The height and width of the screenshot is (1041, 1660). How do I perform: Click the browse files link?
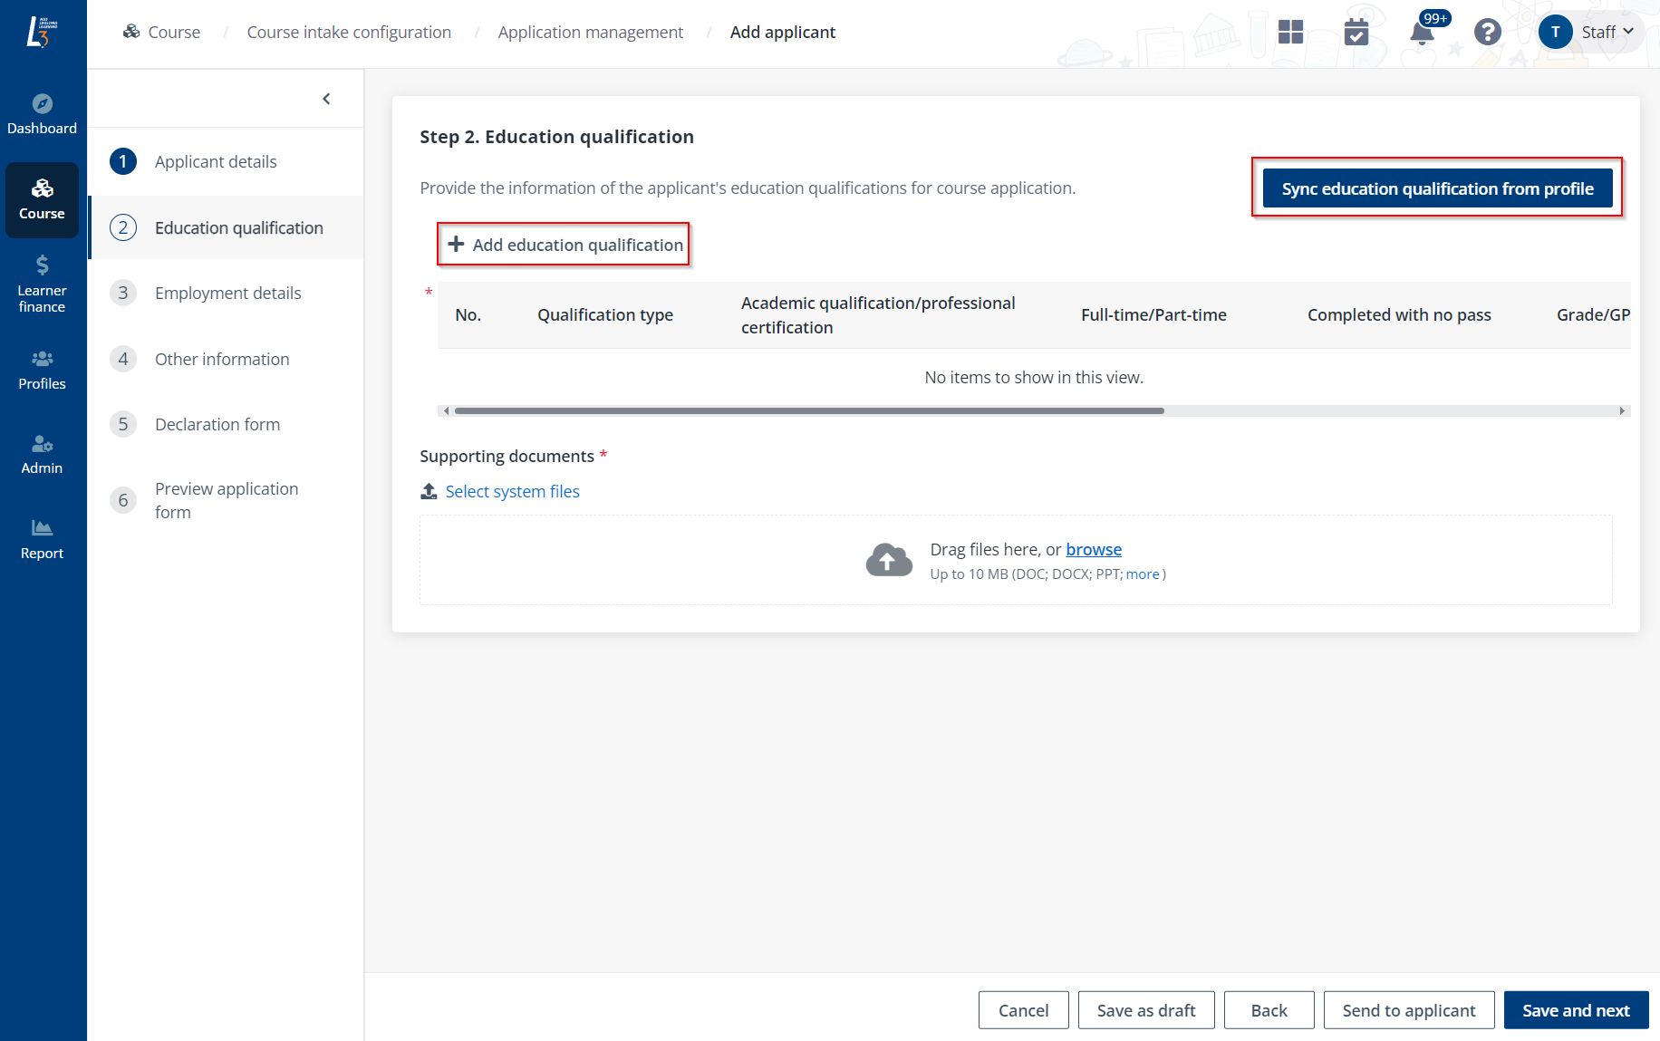point(1093,550)
